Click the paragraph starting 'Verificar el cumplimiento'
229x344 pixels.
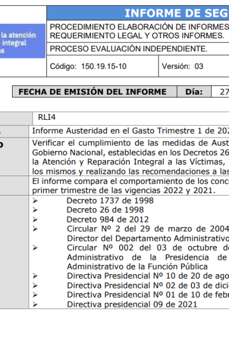coord(131,157)
